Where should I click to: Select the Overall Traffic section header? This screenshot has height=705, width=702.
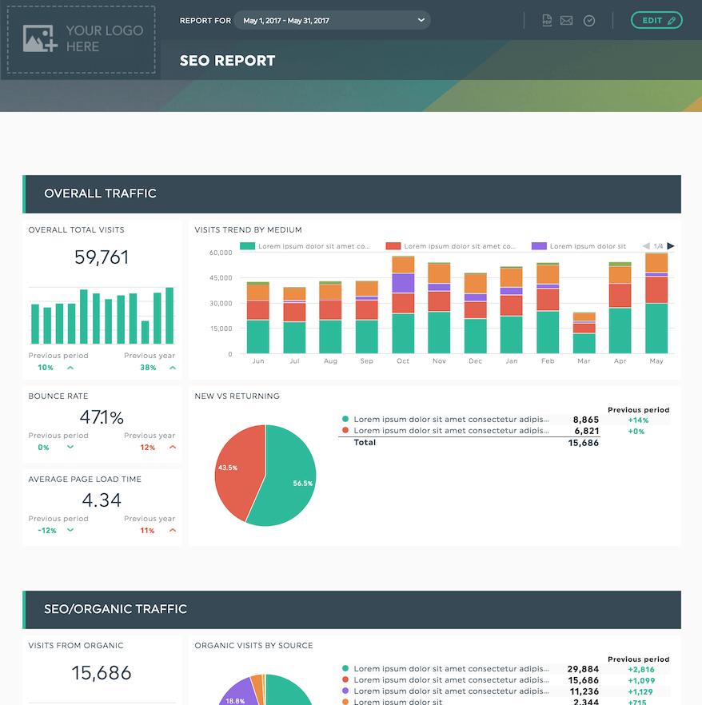[100, 193]
